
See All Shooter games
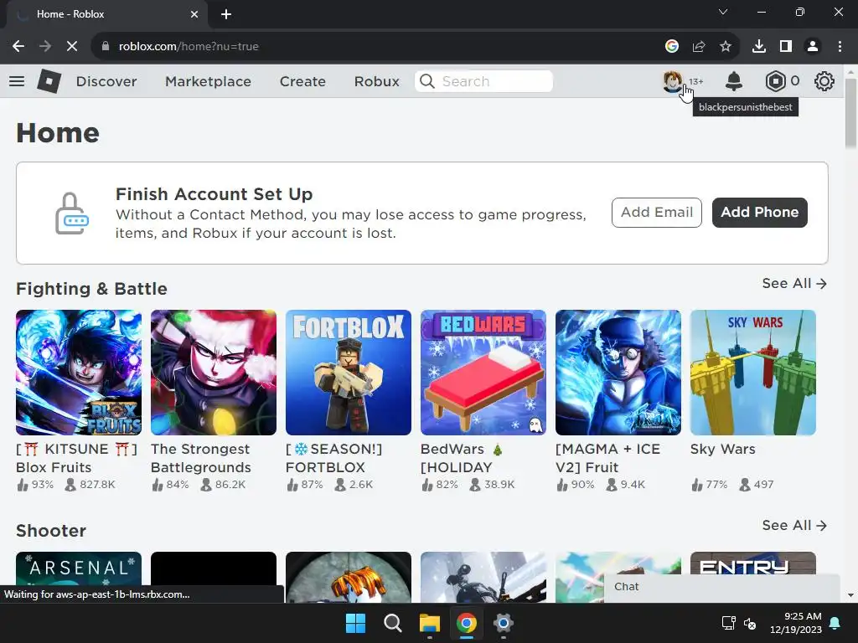pyautogui.click(x=794, y=525)
